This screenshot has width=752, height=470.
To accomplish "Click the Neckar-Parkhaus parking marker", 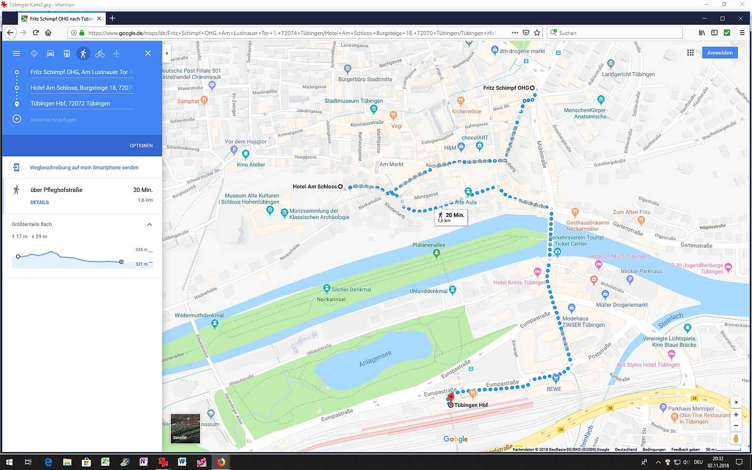I will click(x=630, y=280).
